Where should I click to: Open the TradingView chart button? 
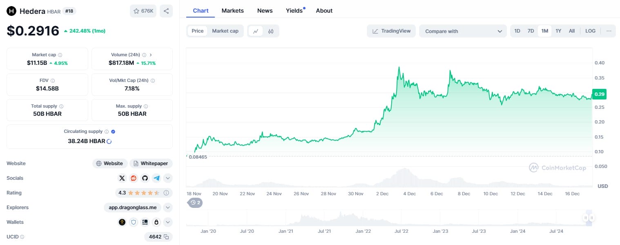tap(391, 31)
